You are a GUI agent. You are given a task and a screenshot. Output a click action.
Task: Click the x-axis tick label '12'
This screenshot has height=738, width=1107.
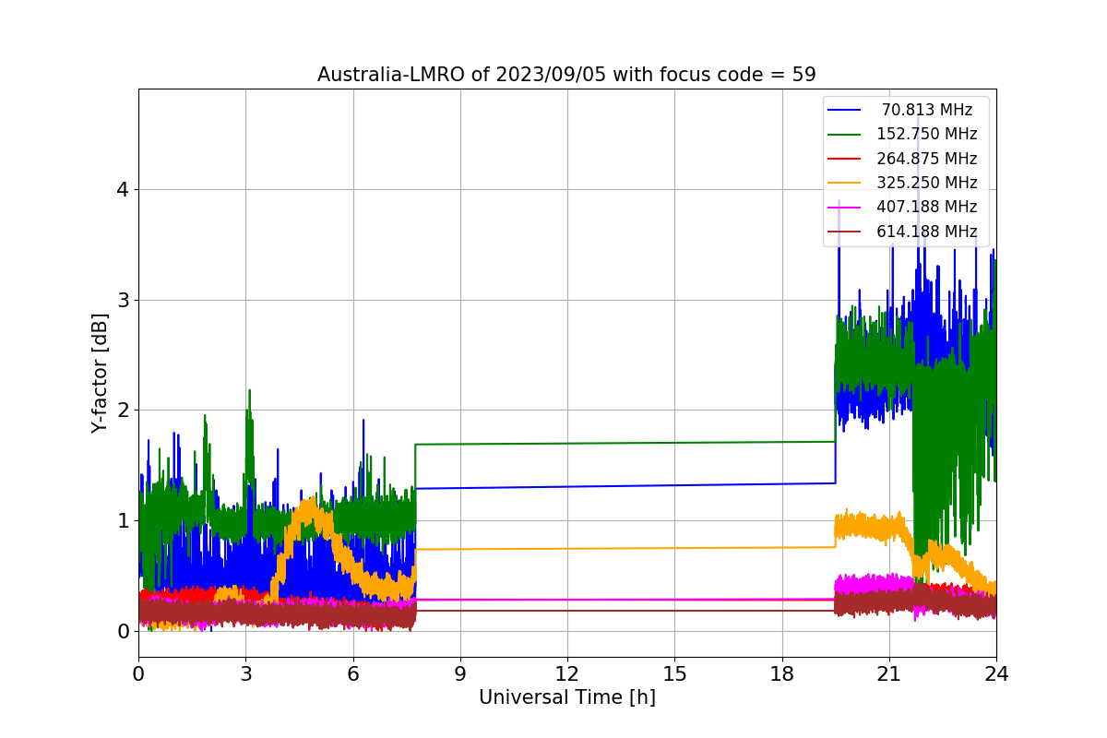(567, 673)
